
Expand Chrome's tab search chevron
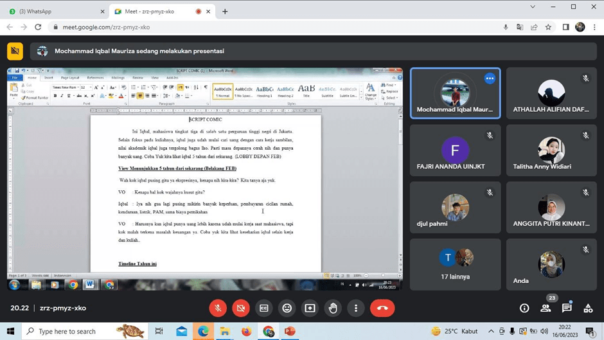[533, 7]
